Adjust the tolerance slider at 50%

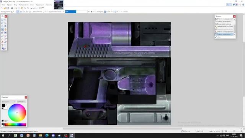pyautogui.click(x=76, y=11)
